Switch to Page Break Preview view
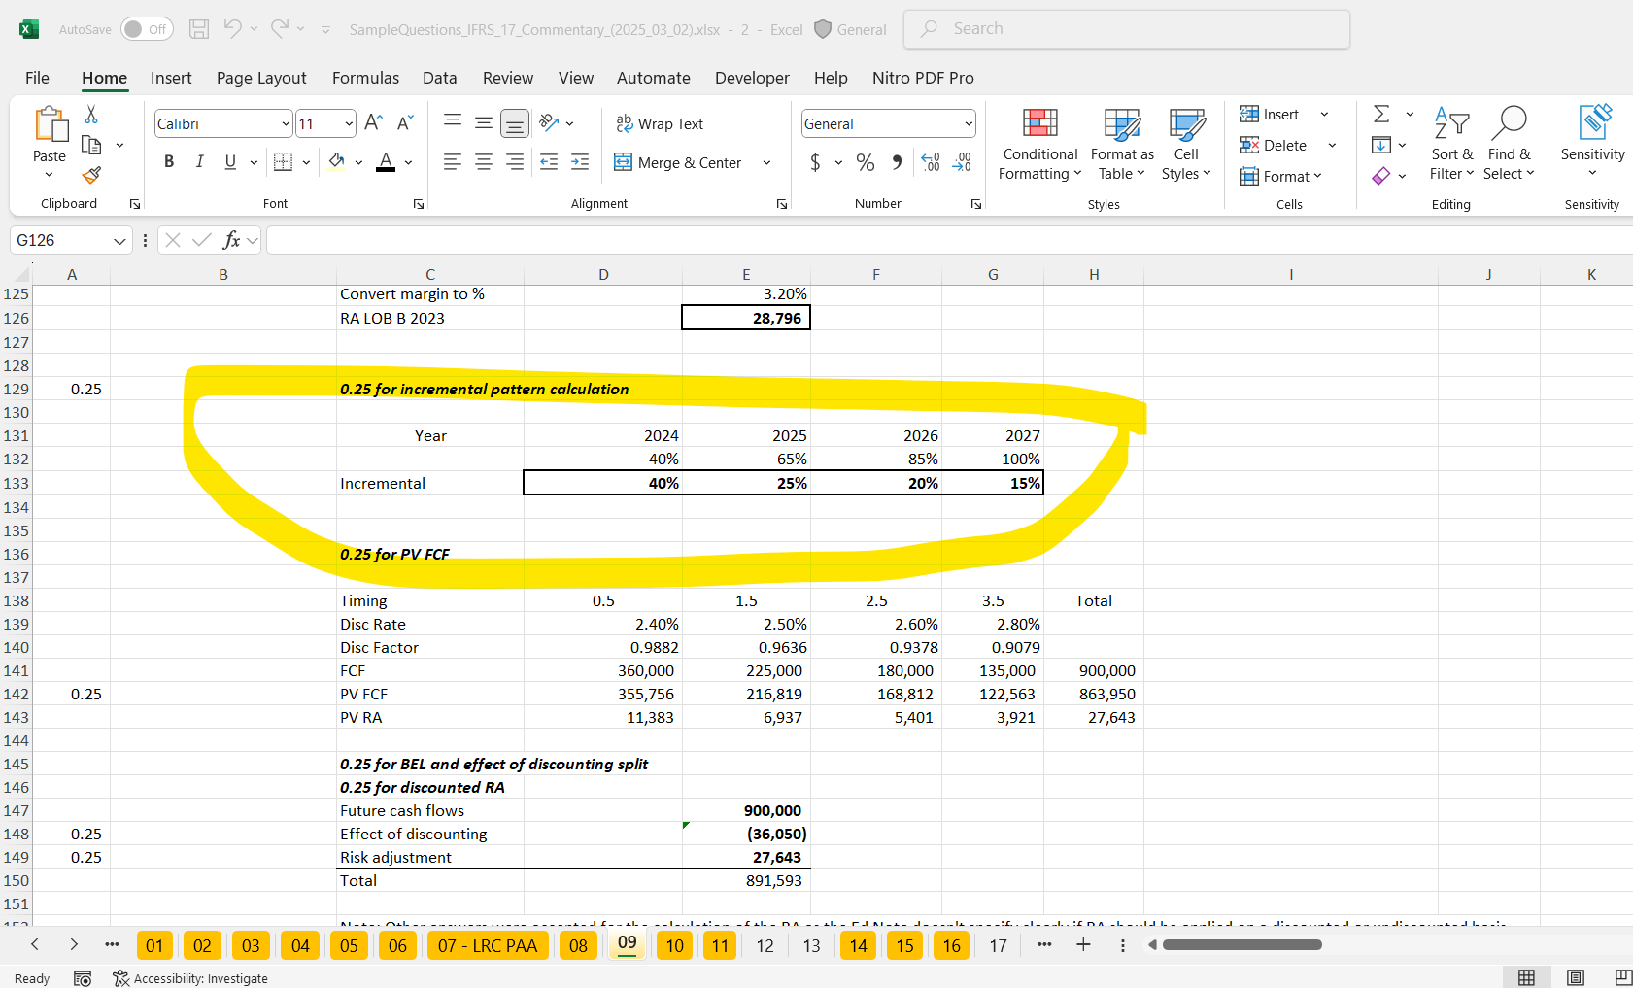1633x988 pixels. click(1622, 977)
